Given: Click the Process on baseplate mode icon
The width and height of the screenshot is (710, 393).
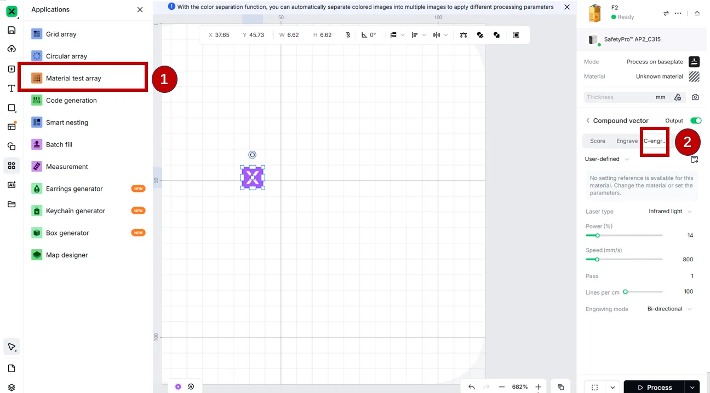Looking at the screenshot, I should click(694, 61).
